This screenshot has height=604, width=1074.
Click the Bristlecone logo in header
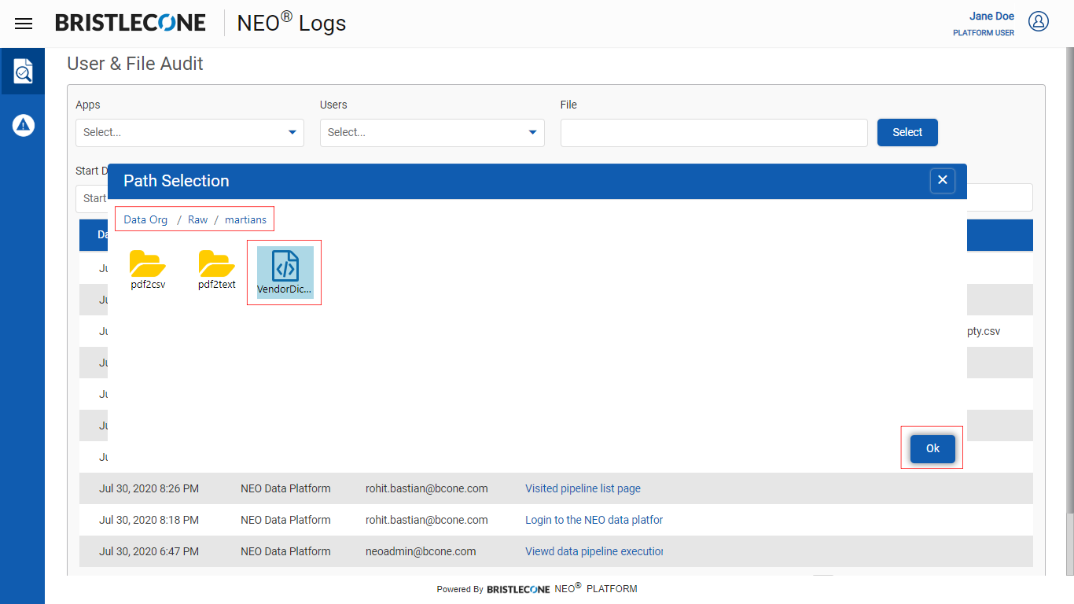(131, 23)
